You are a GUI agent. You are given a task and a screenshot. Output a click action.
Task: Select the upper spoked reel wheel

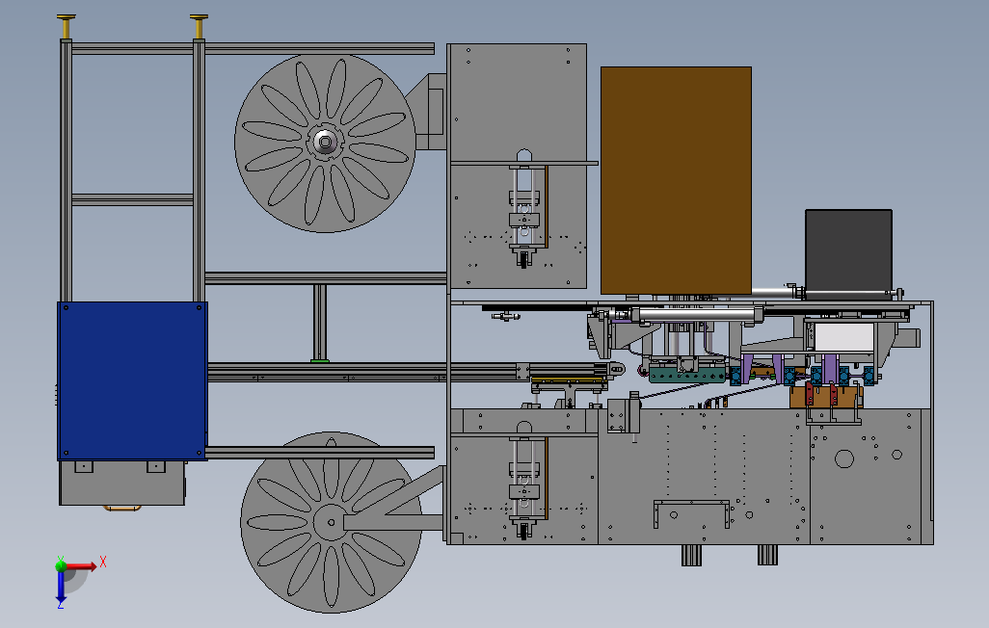(x=325, y=144)
